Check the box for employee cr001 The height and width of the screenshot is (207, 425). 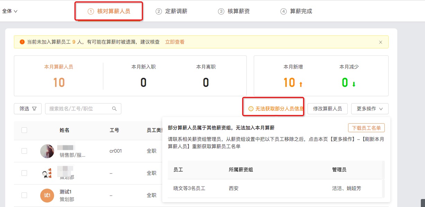tap(24, 151)
